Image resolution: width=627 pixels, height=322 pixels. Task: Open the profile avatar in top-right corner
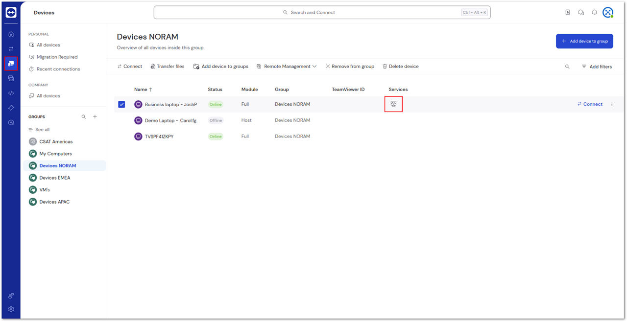[608, 13]
